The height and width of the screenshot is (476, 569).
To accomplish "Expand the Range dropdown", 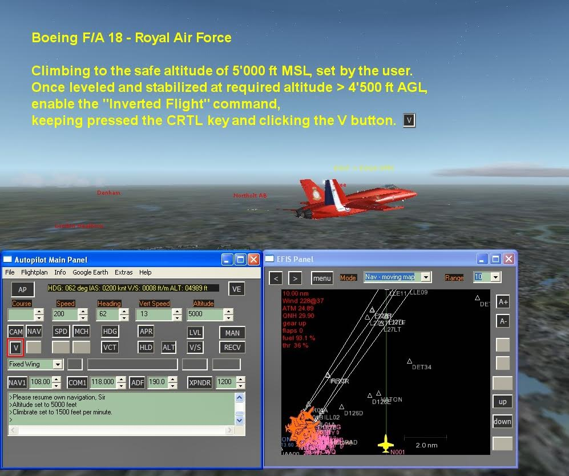I will click(x=495, y=277).
